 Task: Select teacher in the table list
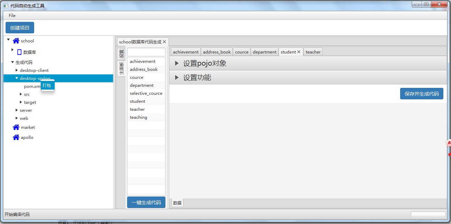(146, 109)
